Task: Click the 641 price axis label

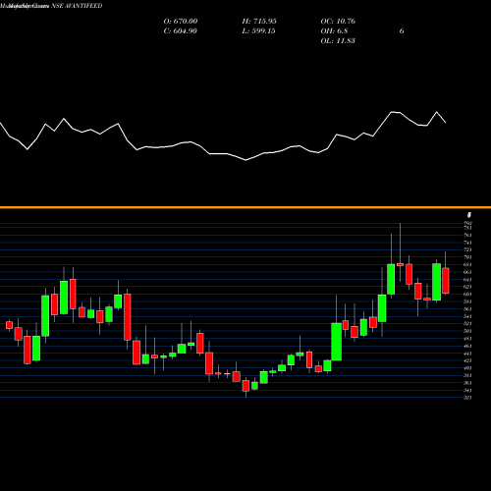Action: (467, 280)
